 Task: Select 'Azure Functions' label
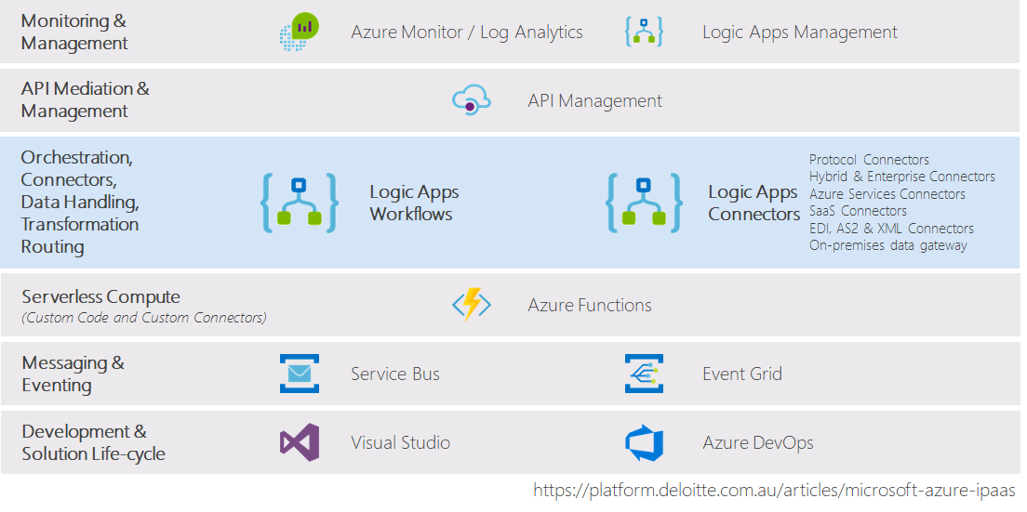pos(590,305)
